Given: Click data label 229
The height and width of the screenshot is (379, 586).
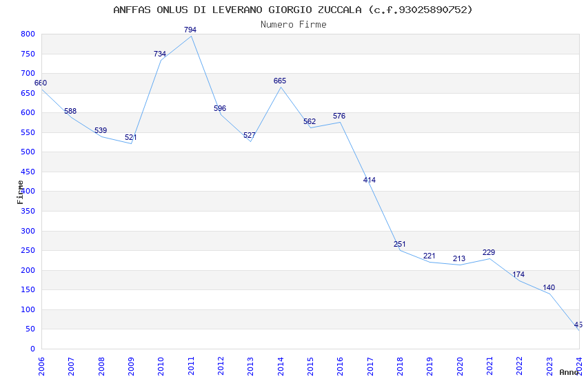Looking at the screenshot, I should click(489, 252).
